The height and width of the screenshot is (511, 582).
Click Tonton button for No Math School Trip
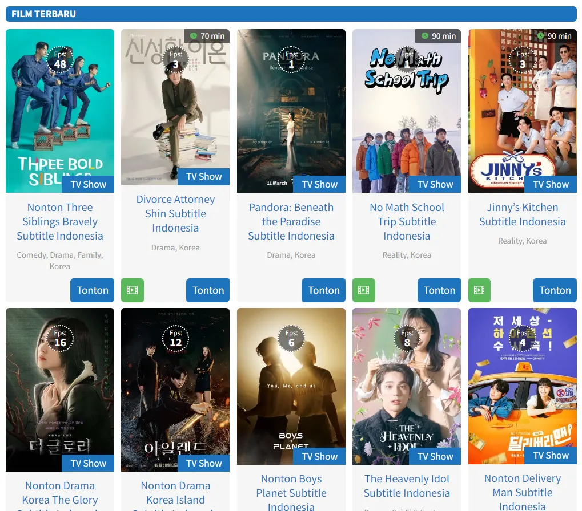(439, 290)
